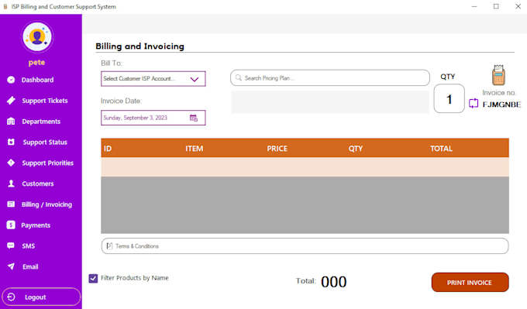527x309 pixels.
Task: Click the empty first table row
Action: [x=305, y=167]
